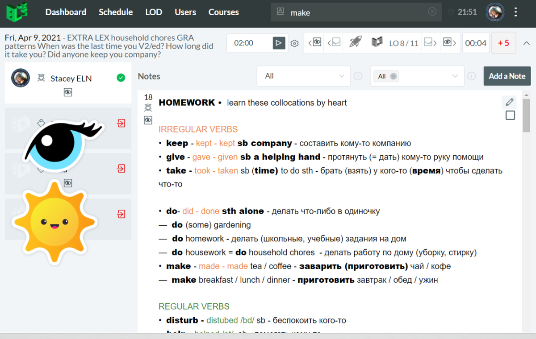
Task: Edit the homework note with the pencil icon
Action: [509, 102]
